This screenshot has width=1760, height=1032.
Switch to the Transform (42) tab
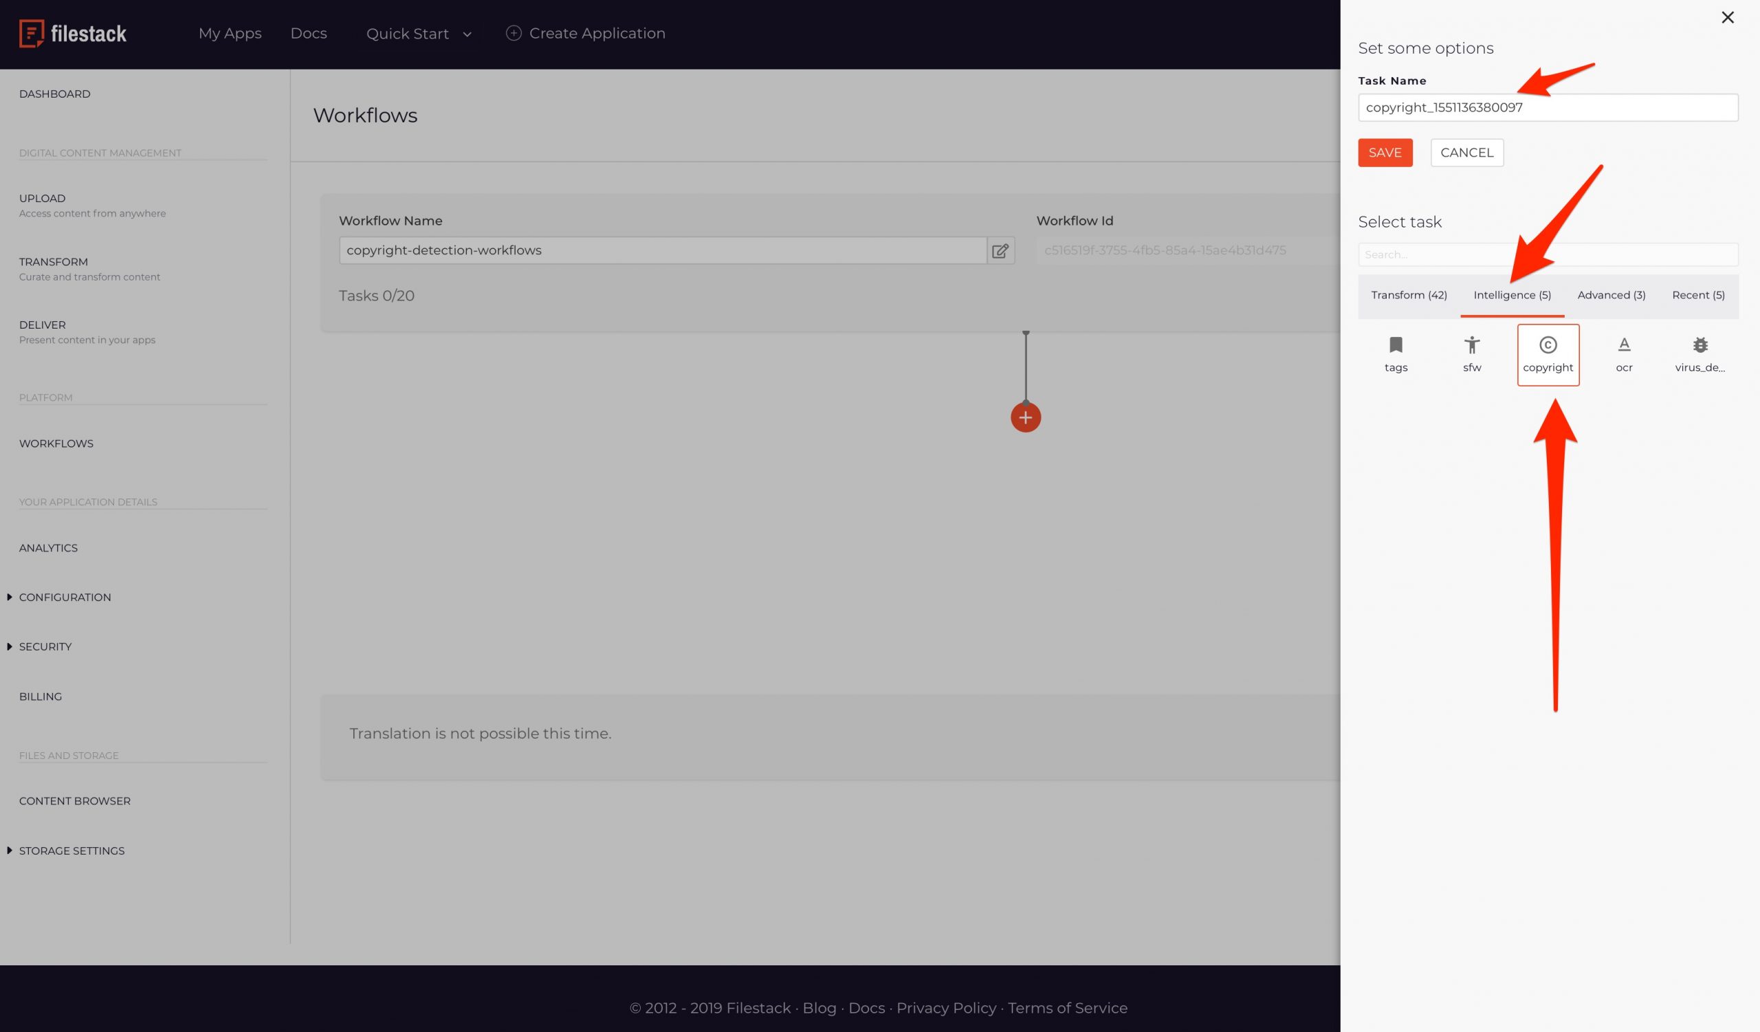(x=1409, y=296)
